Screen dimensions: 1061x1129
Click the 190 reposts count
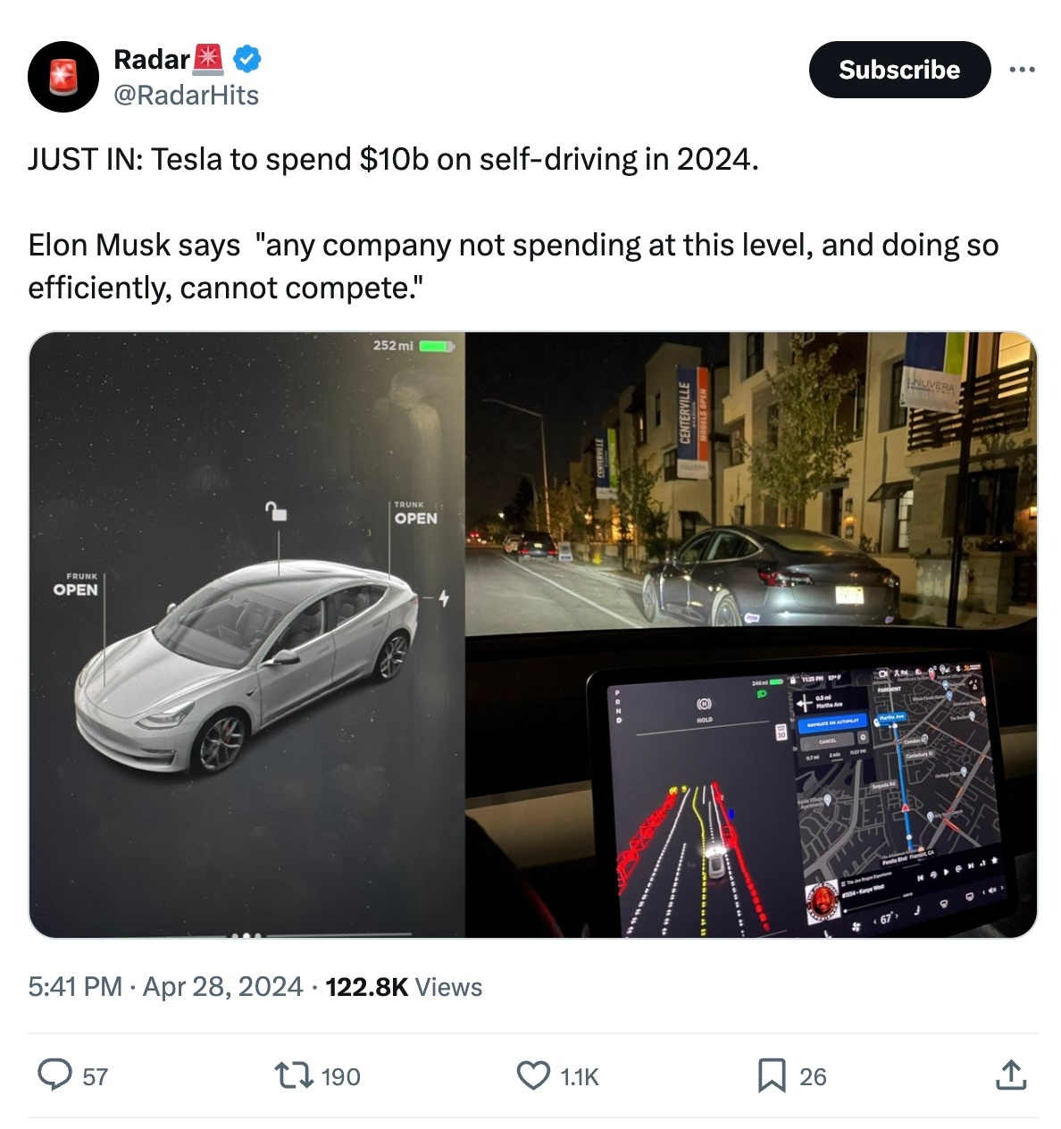[x=341, y=1077]
